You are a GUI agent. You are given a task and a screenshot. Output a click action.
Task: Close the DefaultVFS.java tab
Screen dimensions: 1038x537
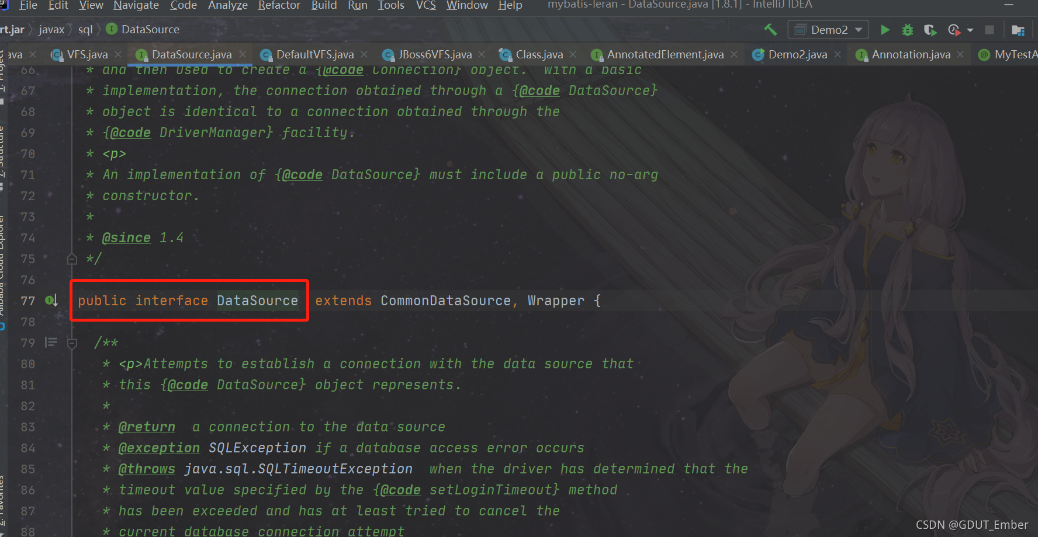(x=364, y=54)
